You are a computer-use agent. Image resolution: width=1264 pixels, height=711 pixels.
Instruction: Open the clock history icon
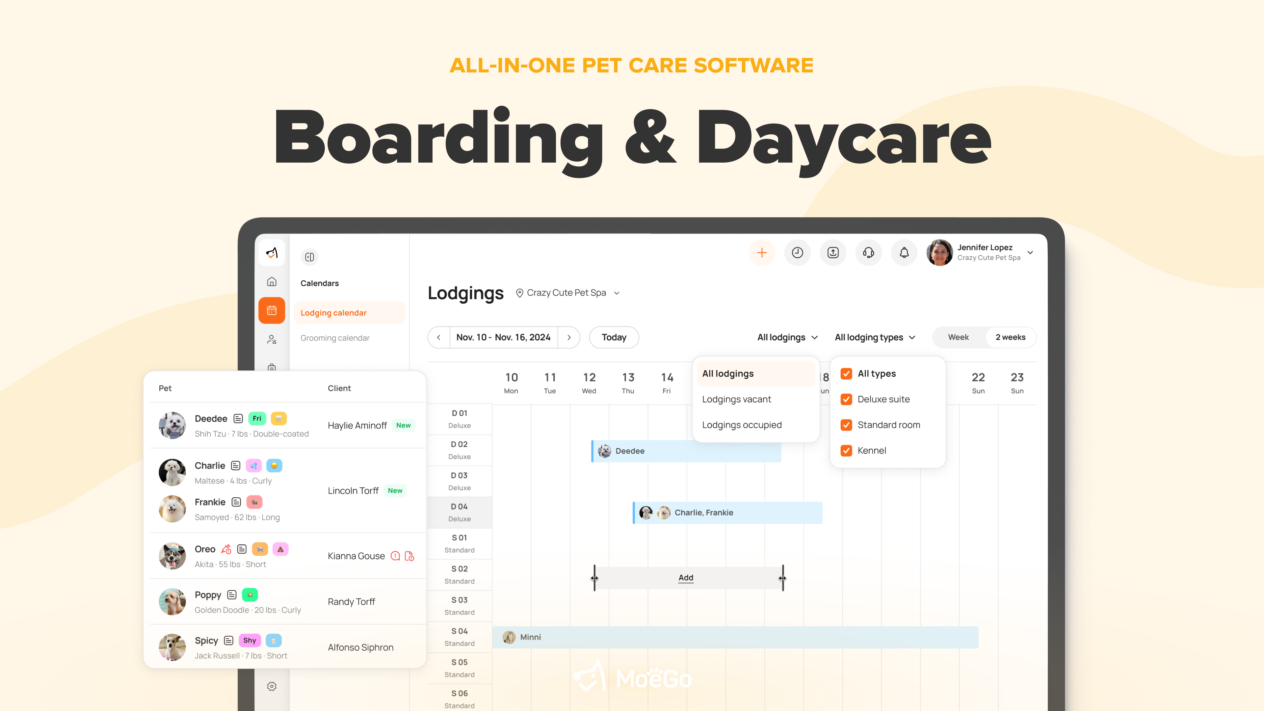797,253
